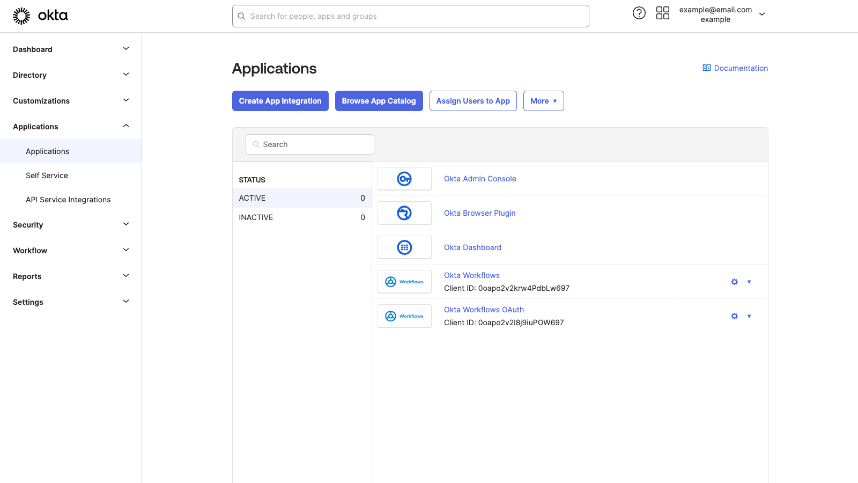Click the Okta Browser Plugin app icon
858x483 pixels.
coord(404,213)
